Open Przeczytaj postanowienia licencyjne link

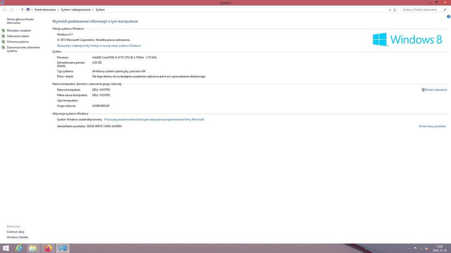coord(154,120)
